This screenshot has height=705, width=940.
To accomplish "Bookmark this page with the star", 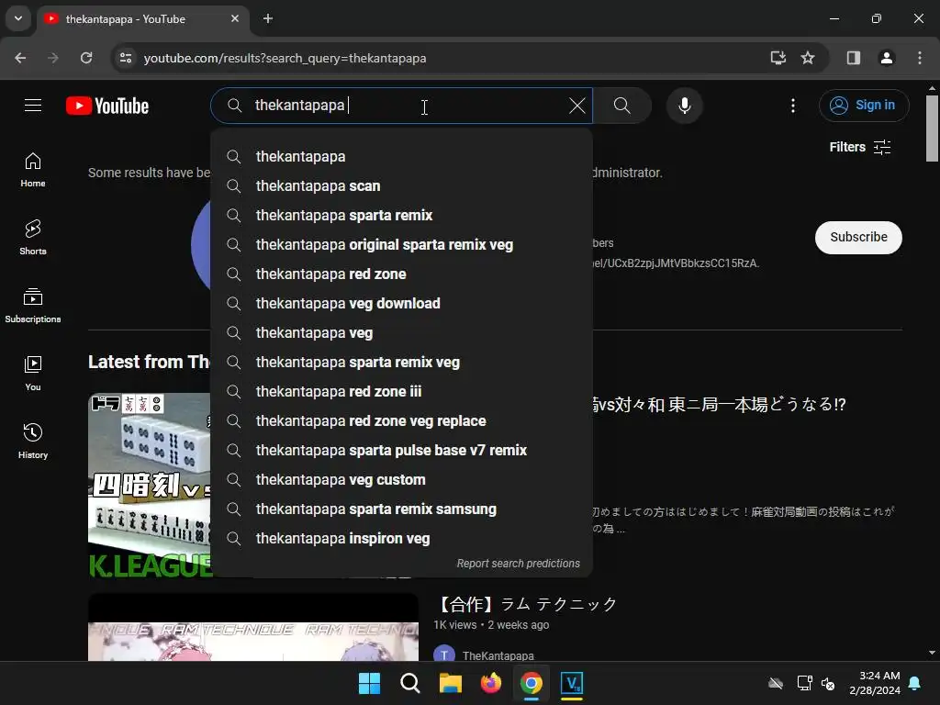I will pyautogui.click(x=808, y=58).
